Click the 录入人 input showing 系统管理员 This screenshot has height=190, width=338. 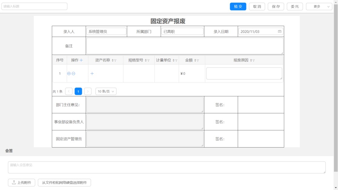coord(106,32)
